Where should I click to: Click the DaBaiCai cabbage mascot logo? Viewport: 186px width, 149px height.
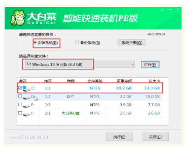[x=18, y=18]
